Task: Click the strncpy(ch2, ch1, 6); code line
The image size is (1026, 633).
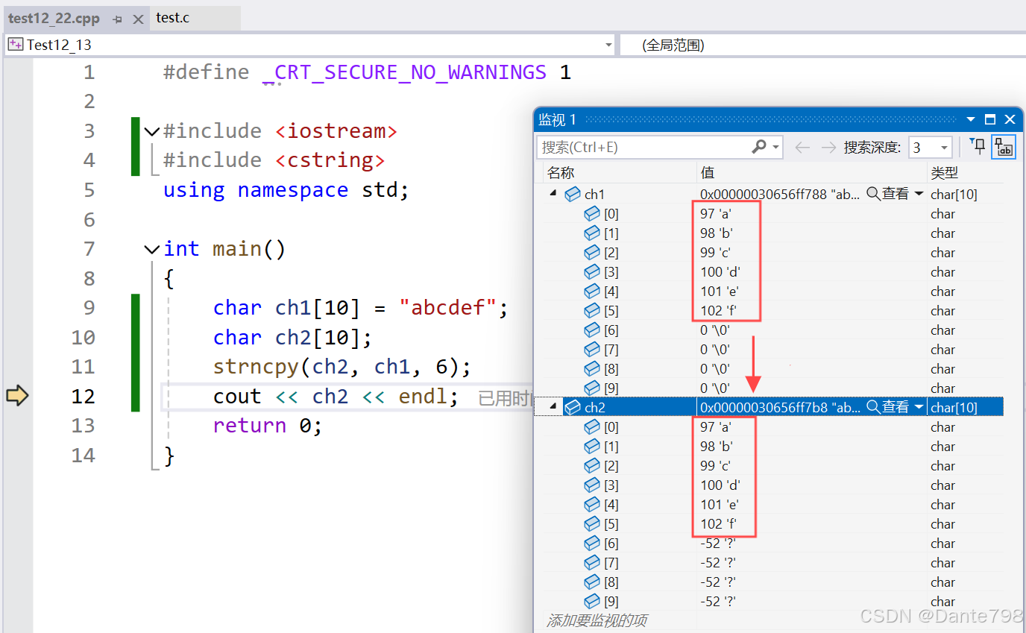Action: pyautogui.click(x=342, y=367)
